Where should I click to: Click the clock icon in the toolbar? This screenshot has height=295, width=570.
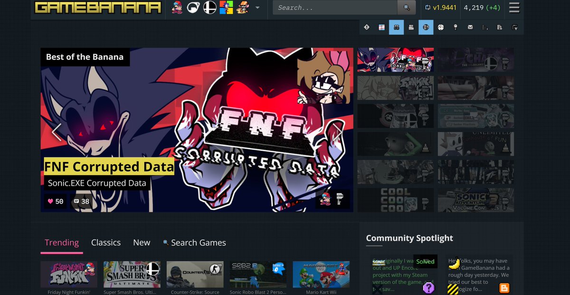440,28
